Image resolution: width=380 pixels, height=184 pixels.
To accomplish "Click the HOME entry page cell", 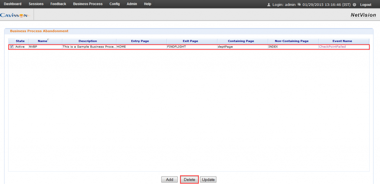I will (x=141, y=47).
